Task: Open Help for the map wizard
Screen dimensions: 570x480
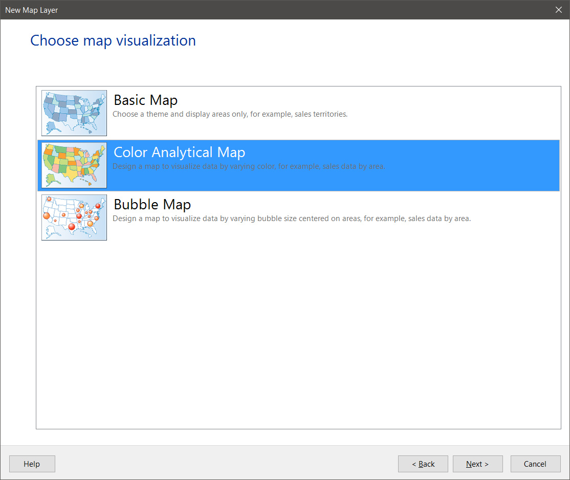Action: tap(32, 464)
